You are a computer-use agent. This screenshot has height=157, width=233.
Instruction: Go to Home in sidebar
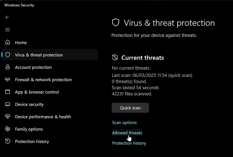tap(21, 43)
